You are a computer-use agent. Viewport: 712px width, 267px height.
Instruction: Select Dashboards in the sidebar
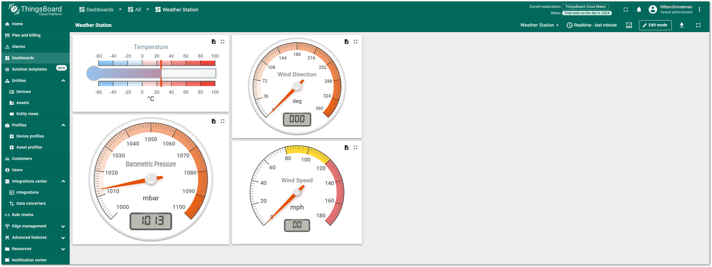tap(35, 58)
